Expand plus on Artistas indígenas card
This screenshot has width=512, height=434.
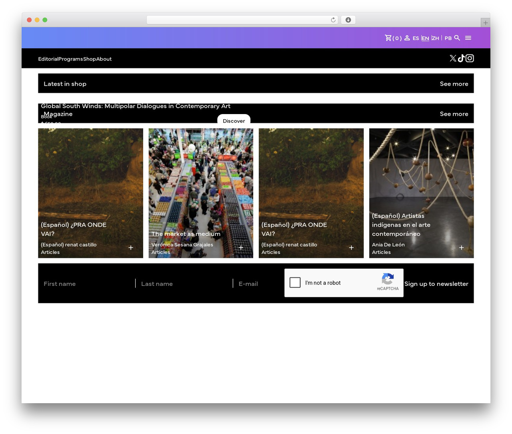click(461, 248)
